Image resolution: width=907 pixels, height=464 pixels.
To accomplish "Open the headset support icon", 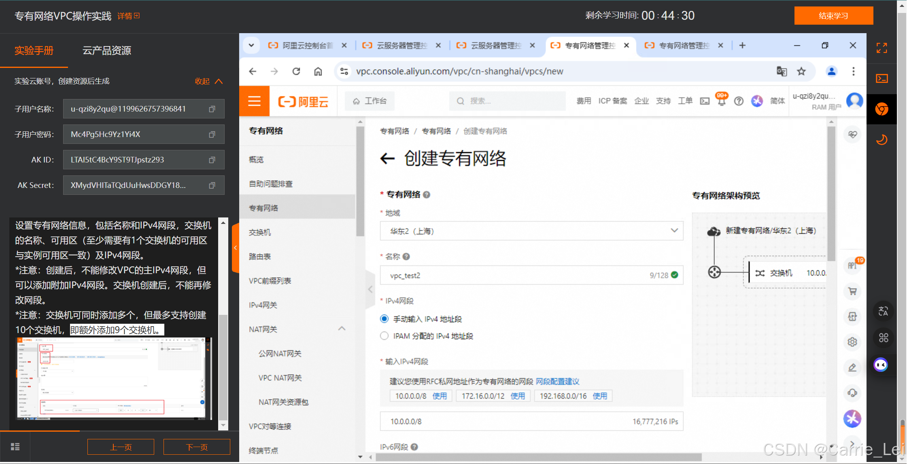I will (852, 393).
